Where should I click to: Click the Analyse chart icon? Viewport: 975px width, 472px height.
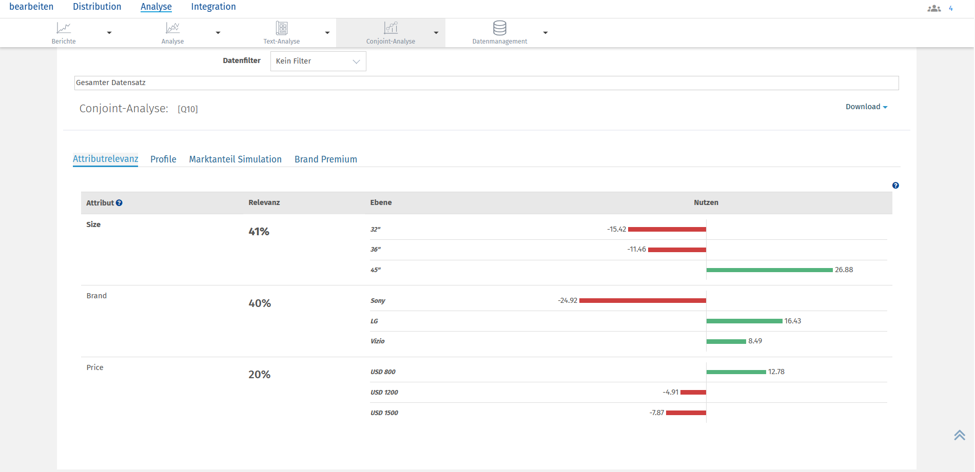172,28
